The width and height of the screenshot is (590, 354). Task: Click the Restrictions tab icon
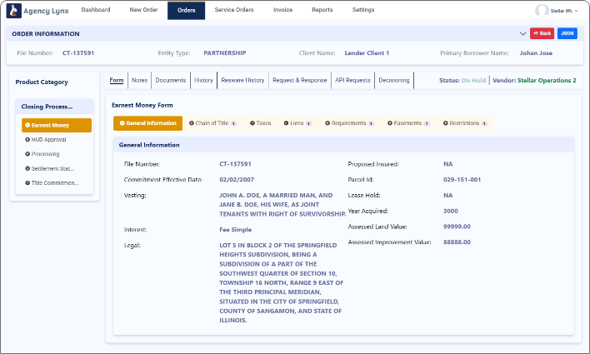[446, 123]
